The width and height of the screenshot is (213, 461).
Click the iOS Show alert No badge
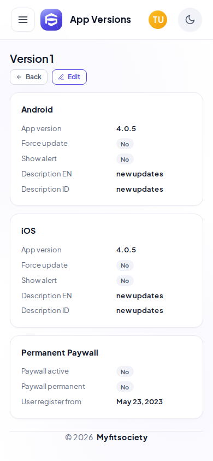(125, 281)
